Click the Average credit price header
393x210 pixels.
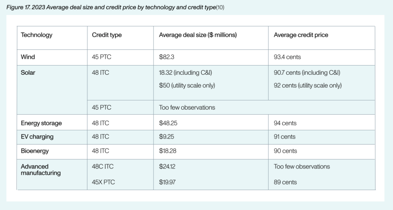coord(301,35)
